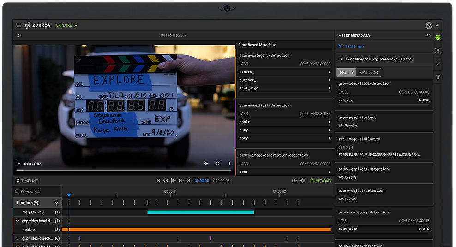Click the video progress bar

[124, 170]
